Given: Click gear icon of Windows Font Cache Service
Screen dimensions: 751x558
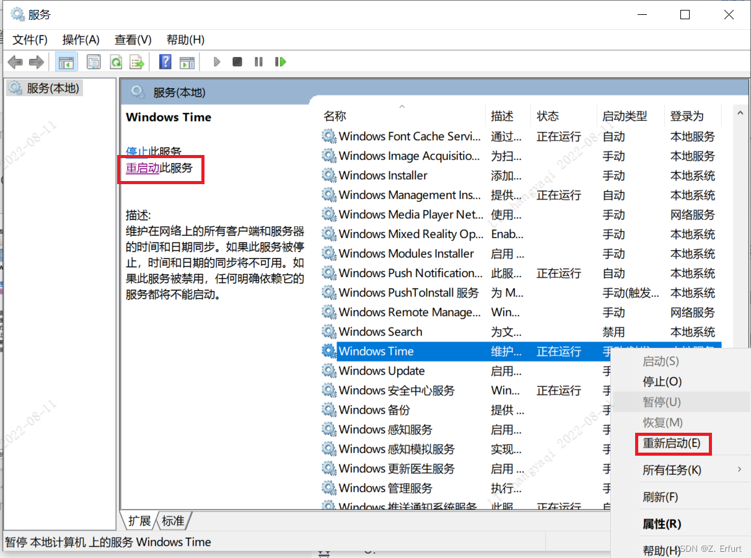Looking at the screenshot, I should [x=329, y=136].
